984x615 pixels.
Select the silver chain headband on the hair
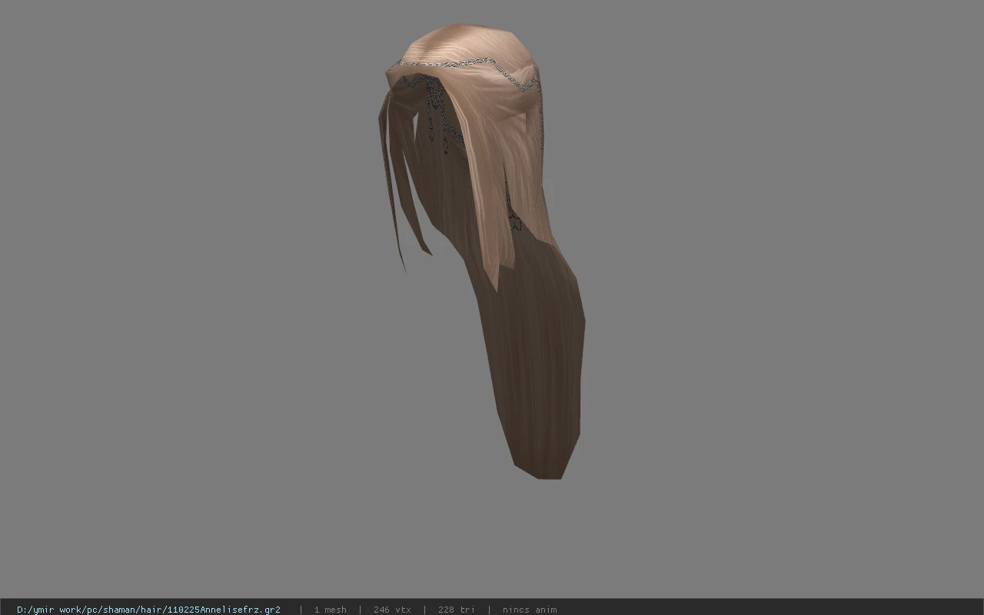click(x=465, y=69)
